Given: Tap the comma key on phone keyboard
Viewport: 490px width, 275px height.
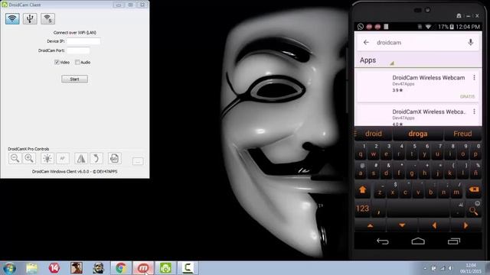Looking at the screenshot, I should click(379, 209).
